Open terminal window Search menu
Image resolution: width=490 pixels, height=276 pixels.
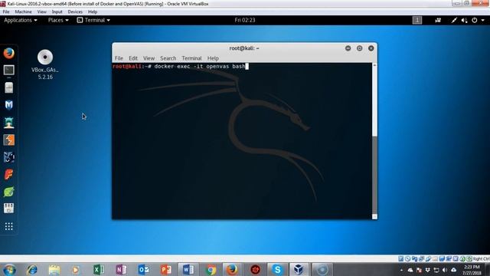pyautogui.click(x=168, y=58)
